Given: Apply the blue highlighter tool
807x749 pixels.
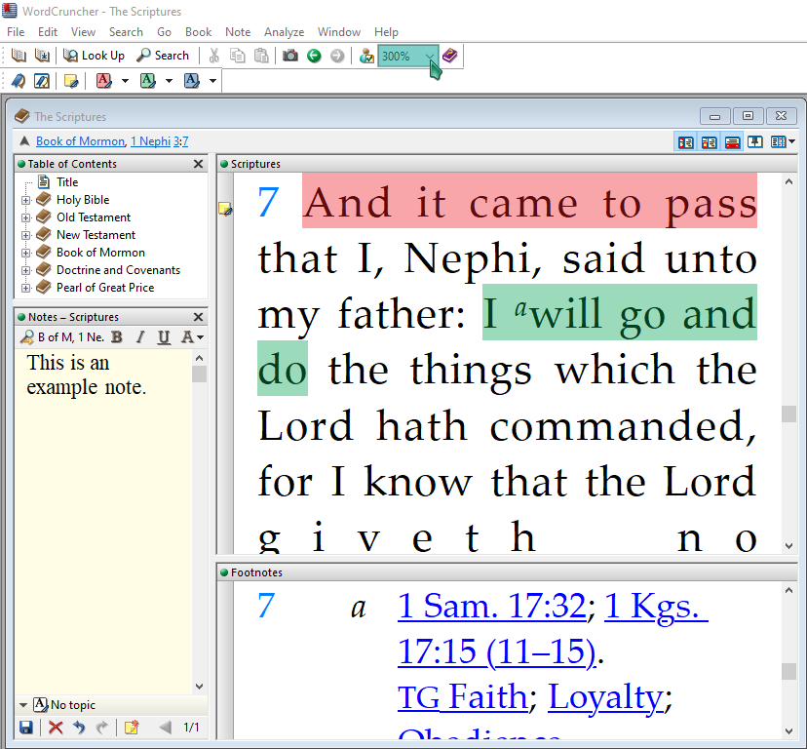Looking at the screenshot, I should click(191, 81).
